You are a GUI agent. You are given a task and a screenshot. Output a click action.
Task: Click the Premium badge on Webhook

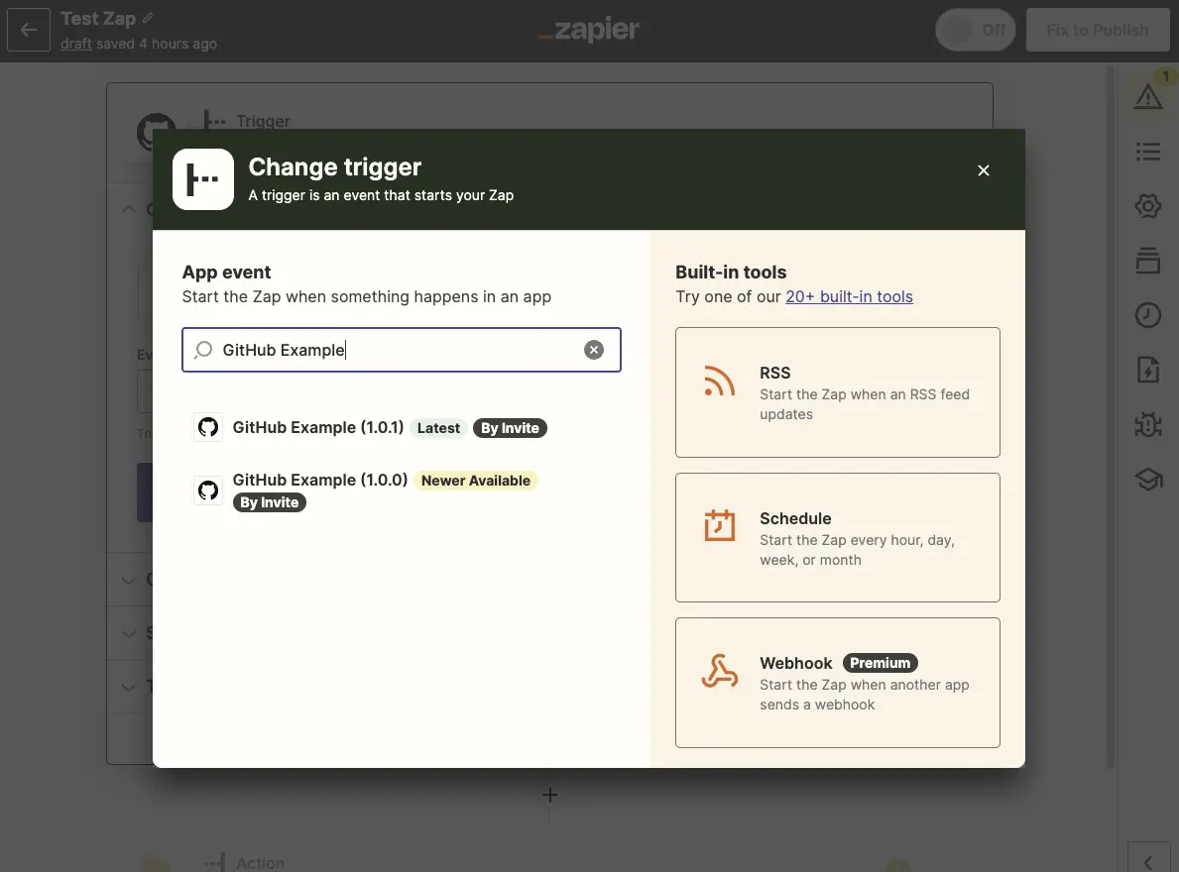[880, 663]
